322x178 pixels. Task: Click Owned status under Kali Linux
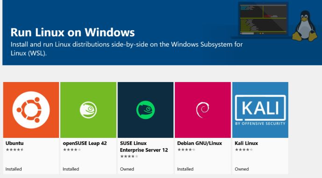click(x=242, y=169)
